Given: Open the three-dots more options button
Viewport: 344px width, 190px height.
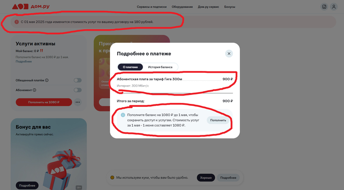Looking at the screenshot, I should pyautogui.click(x=78, y=102).
